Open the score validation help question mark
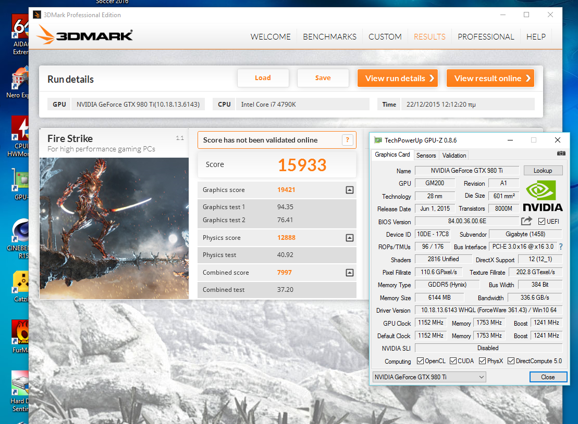The height and width of the screenshot is (424, 578). 347,140
